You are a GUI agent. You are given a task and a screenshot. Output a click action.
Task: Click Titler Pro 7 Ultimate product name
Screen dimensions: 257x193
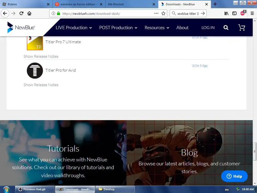[63, 42]
